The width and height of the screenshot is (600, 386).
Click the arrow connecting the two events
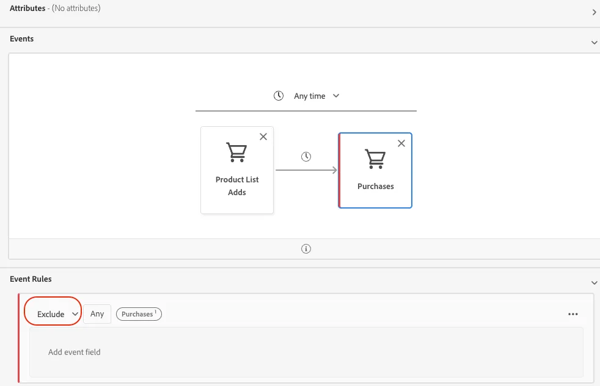click(306, 170)
